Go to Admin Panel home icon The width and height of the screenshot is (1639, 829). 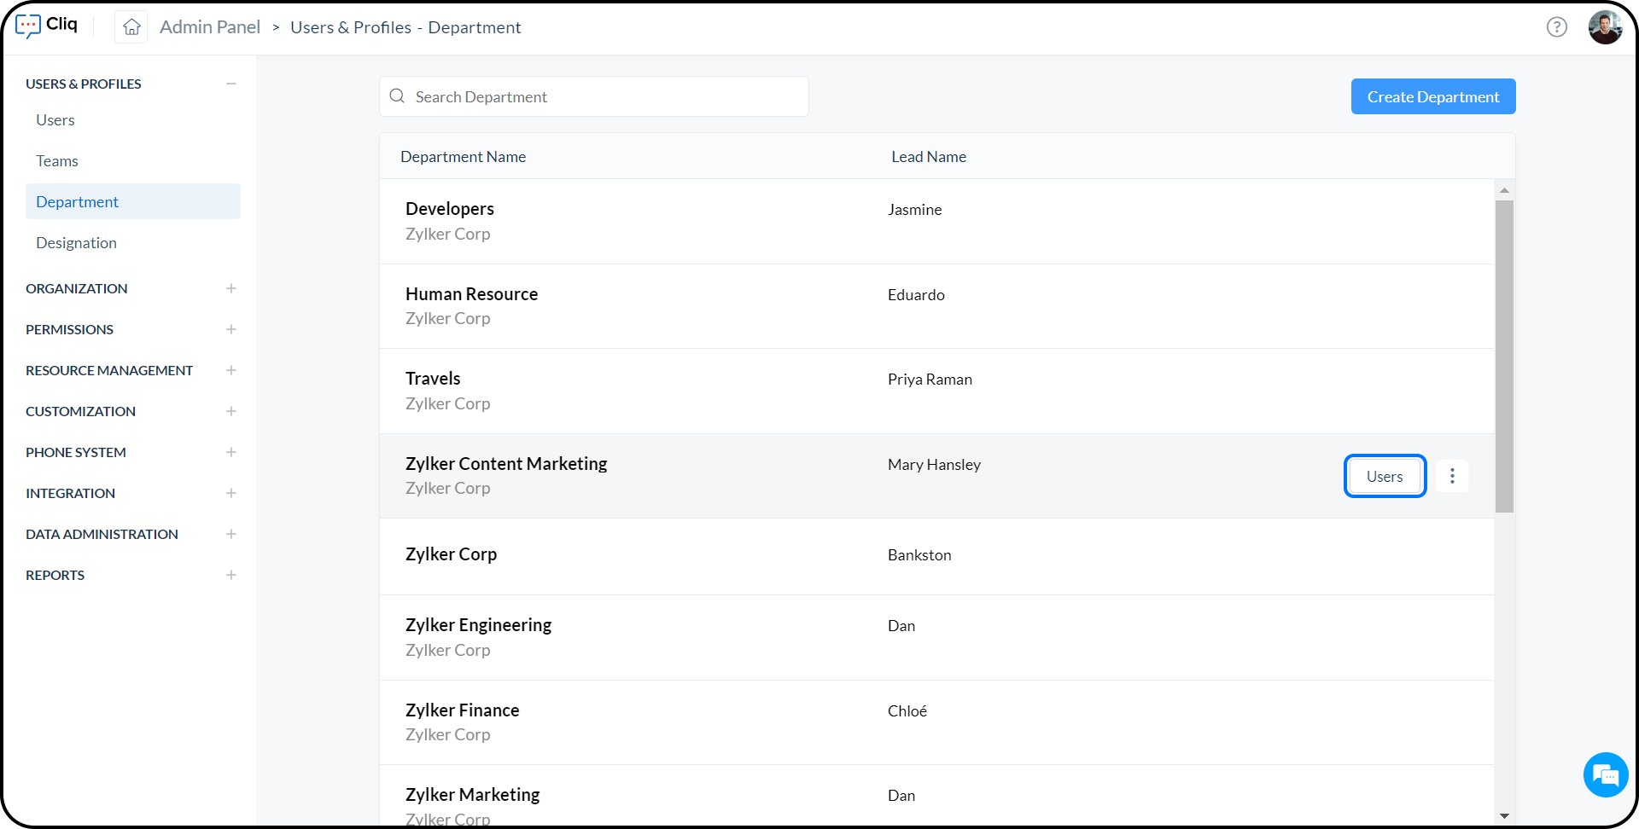pyautogui.click(x=131, y=27)
